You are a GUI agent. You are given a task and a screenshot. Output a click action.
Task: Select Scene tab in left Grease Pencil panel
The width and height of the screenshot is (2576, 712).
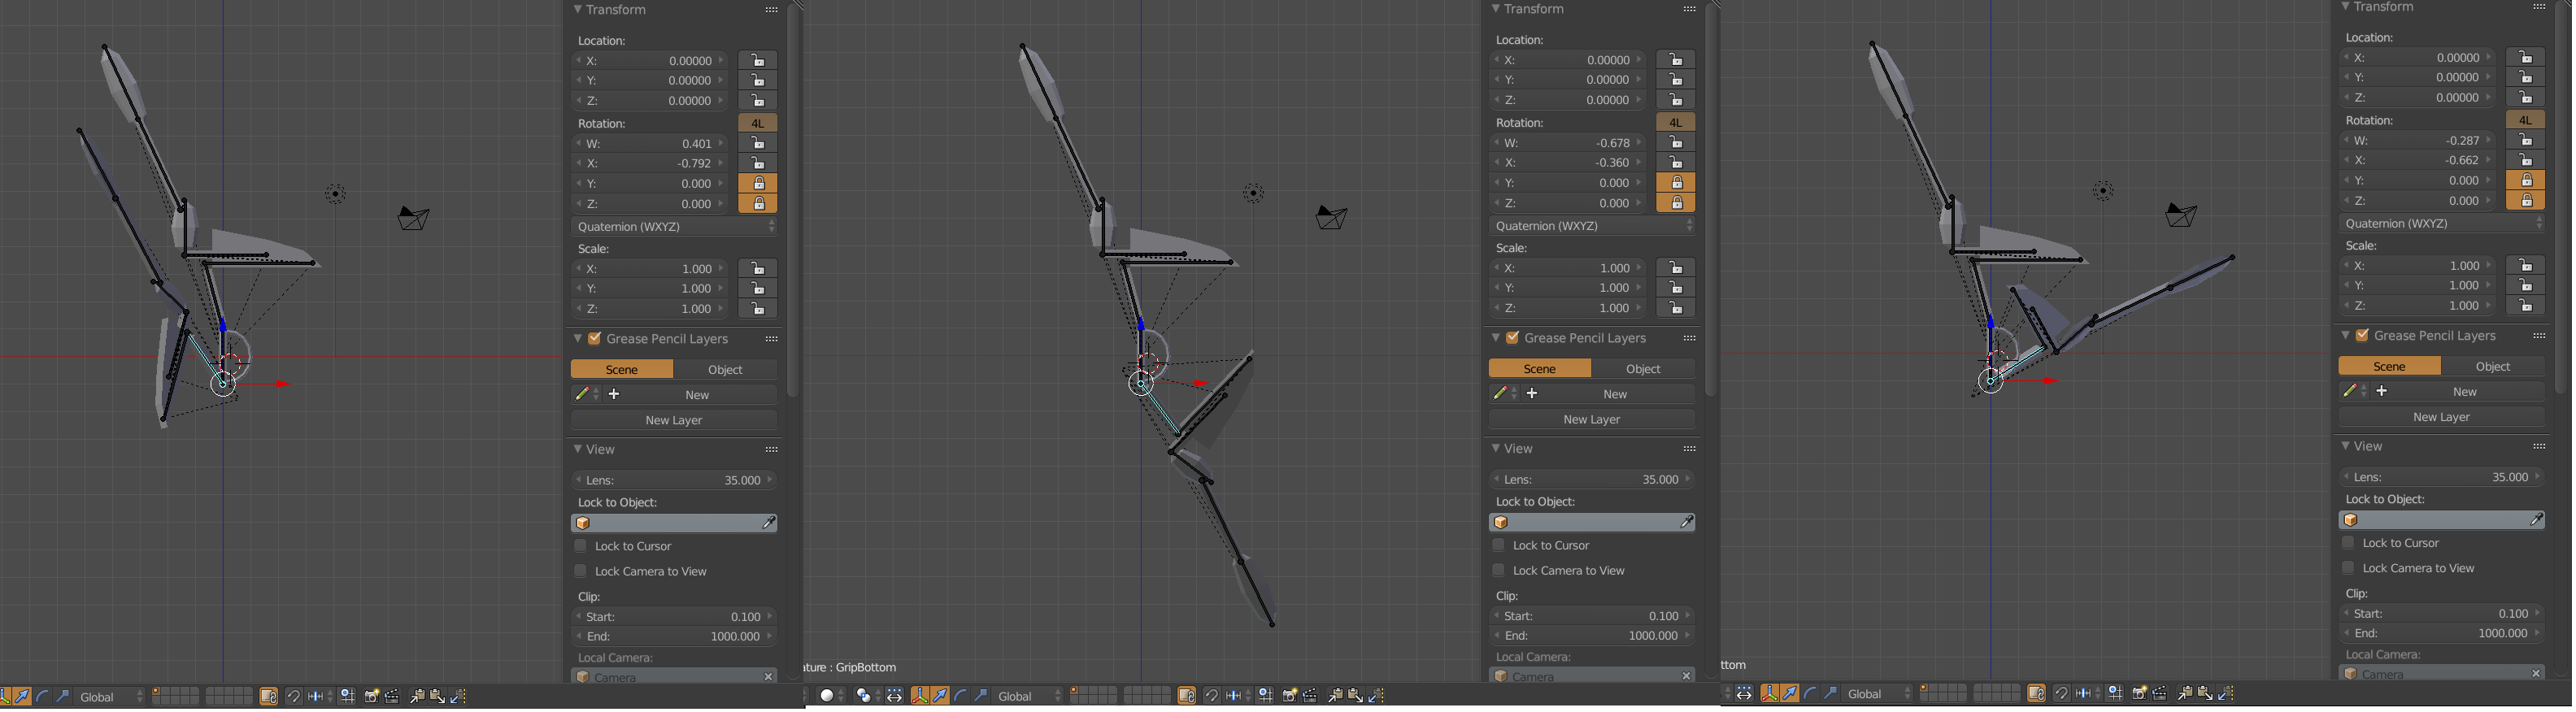(x=622, y=370)
